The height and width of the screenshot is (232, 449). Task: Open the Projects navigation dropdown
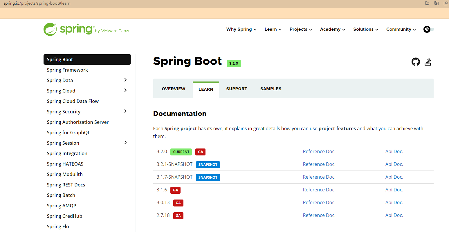[x=301, y=29]
